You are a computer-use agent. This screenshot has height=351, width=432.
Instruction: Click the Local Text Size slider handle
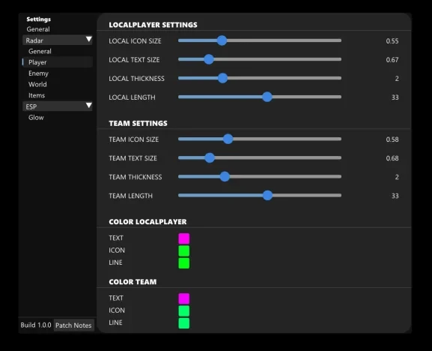click(209, 59)
